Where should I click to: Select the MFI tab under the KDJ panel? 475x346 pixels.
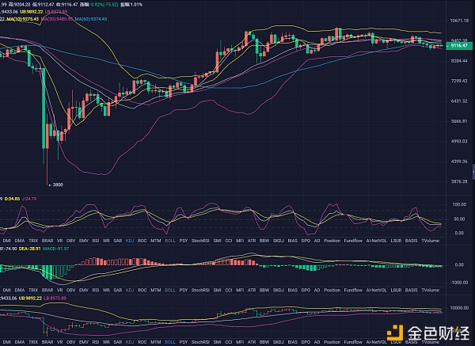point(240,241)
